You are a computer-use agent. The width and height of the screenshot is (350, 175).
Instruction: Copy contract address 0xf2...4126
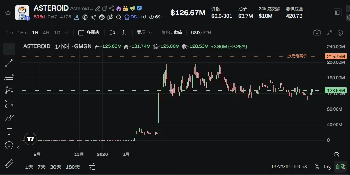click(60, 17)
